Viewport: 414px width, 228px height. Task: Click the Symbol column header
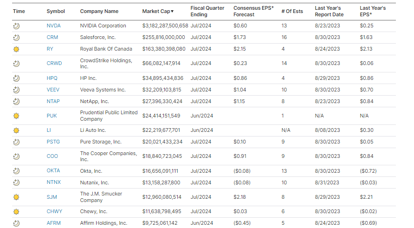coord(56,11)
